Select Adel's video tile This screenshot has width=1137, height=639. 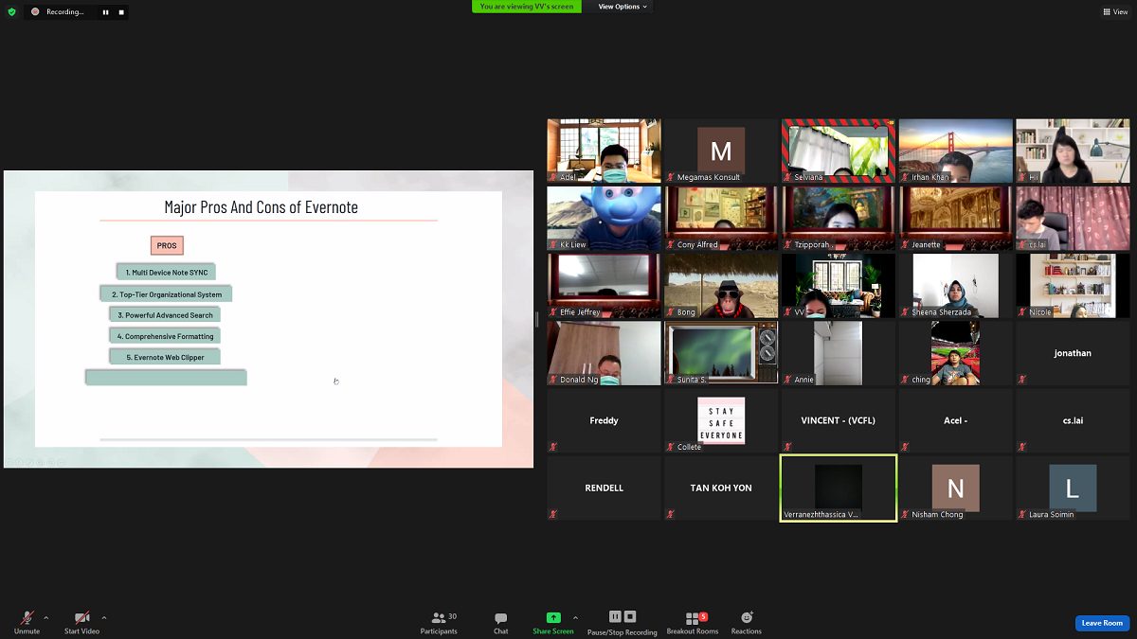coord(604,151)
